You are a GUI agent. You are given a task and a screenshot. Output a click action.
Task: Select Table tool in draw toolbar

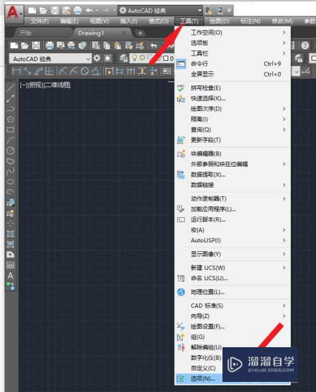coord(10,265)
